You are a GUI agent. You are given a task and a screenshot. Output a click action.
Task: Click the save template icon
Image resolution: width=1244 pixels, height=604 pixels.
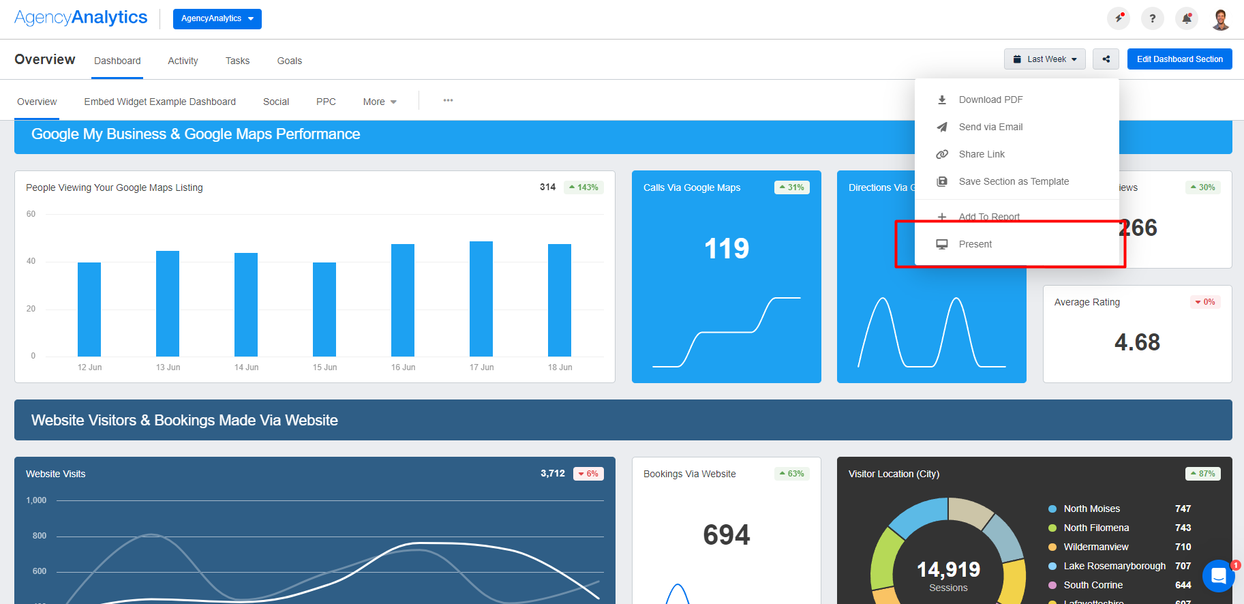tap(942, 181)
